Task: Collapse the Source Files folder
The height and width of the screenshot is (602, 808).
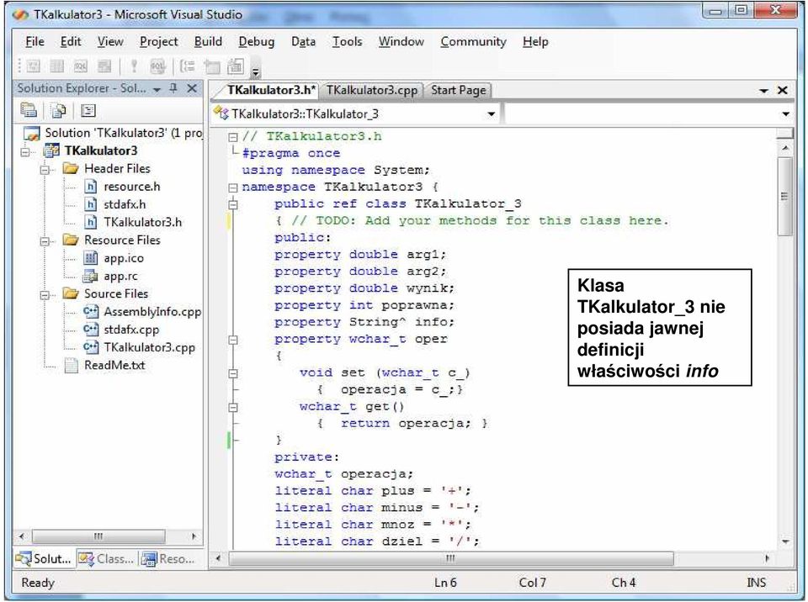Action: point(45,295)
